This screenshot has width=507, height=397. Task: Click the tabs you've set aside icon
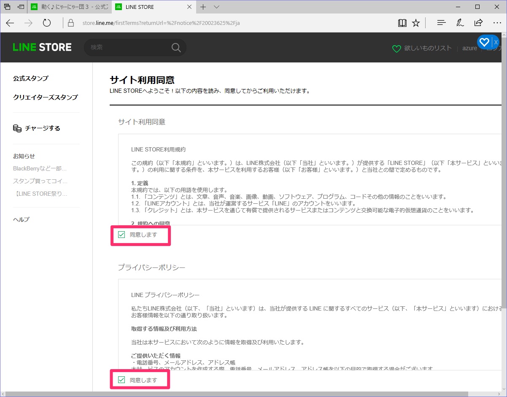tap(7, 7)
